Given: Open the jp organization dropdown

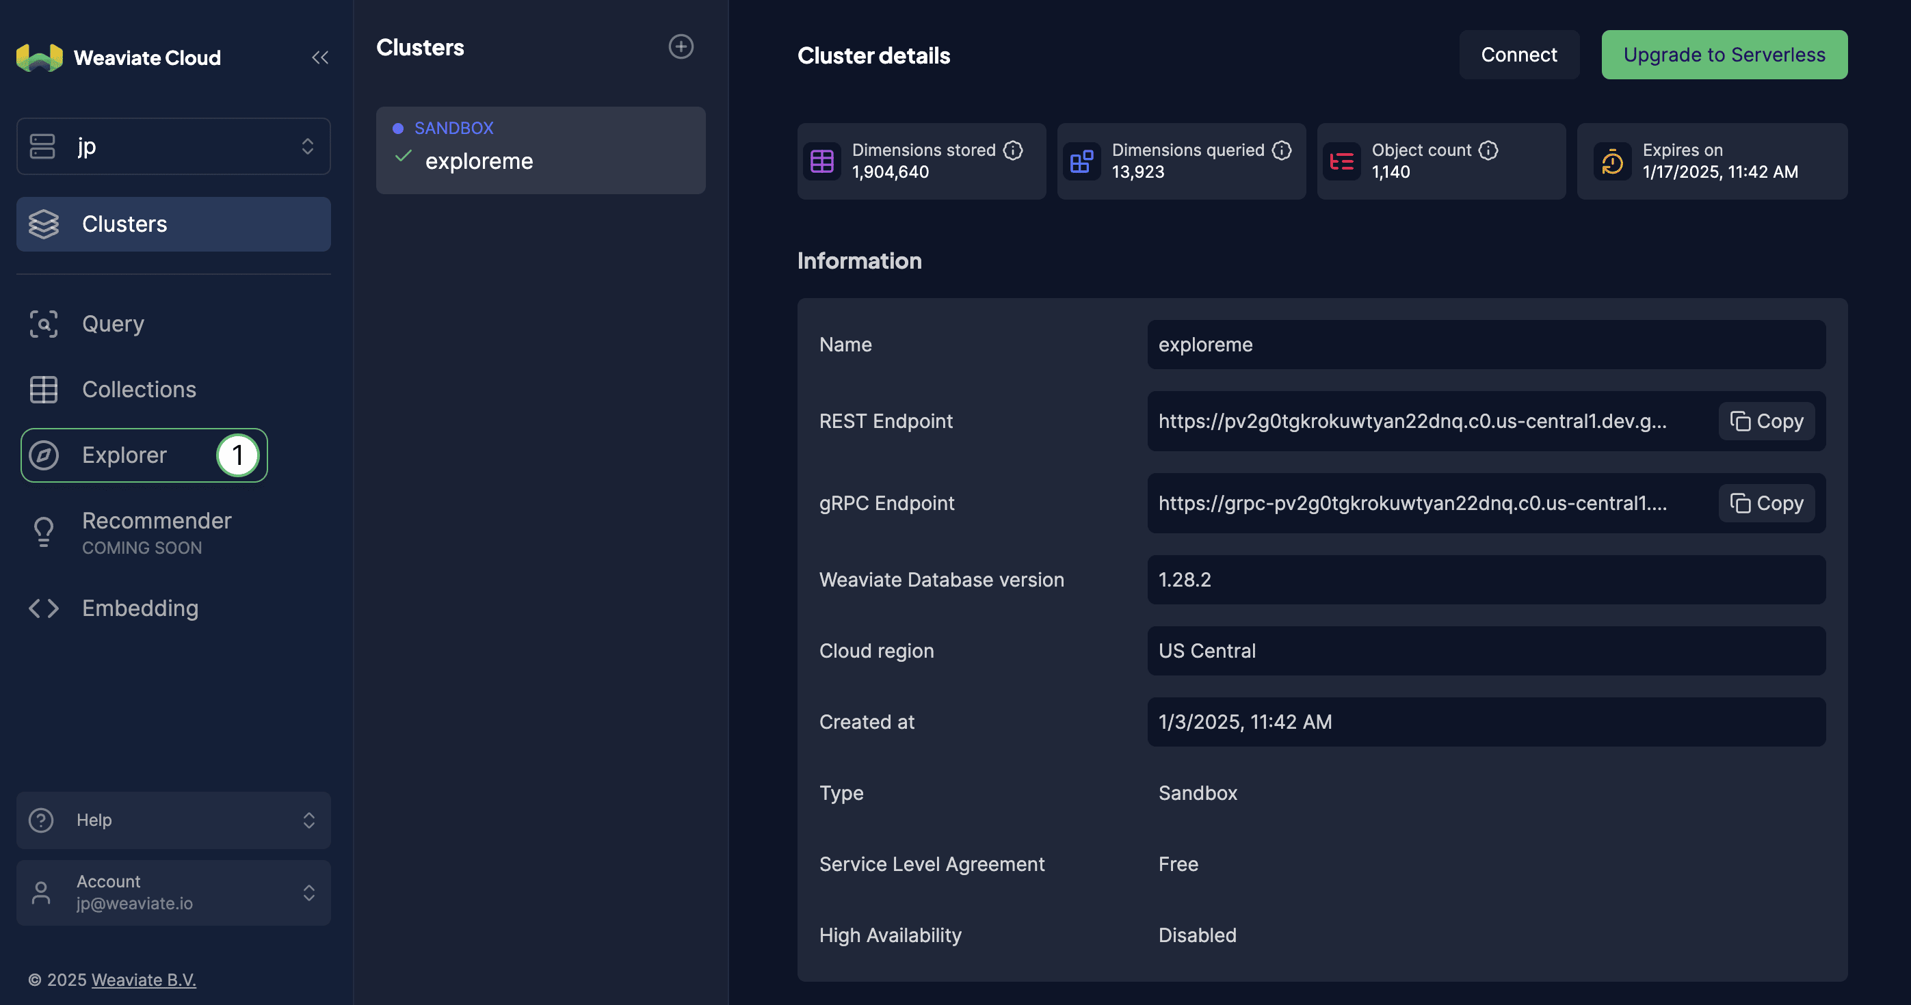Looking at the screenshot, I should [x=174, y=146].
